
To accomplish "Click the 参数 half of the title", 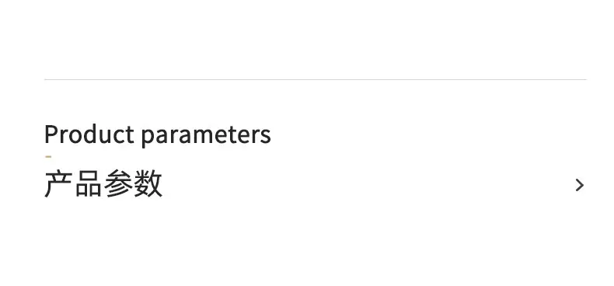I will click(x=133, y=183).
